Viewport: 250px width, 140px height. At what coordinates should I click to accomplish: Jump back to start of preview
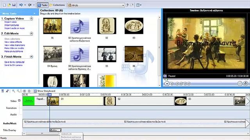[177, 84]
